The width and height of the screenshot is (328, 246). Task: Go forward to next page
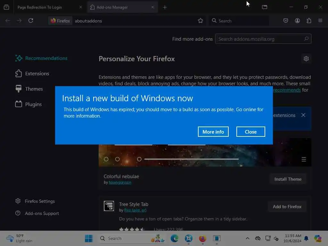click(19, 20)
